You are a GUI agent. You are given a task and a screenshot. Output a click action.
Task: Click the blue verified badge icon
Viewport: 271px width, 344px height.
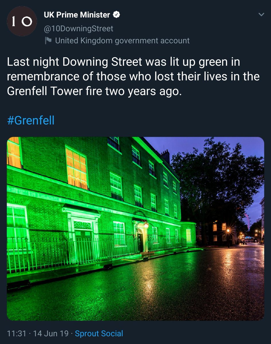116,15
